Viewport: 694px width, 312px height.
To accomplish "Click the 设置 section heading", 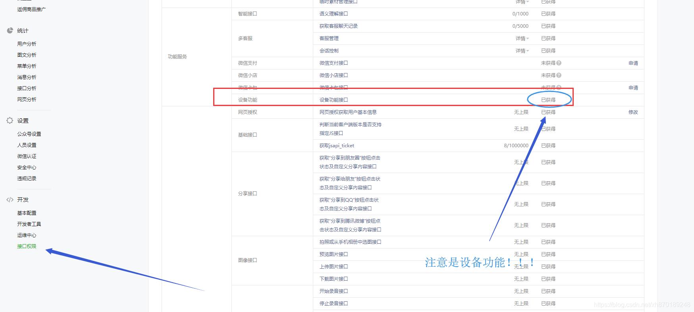I will 23,121.
